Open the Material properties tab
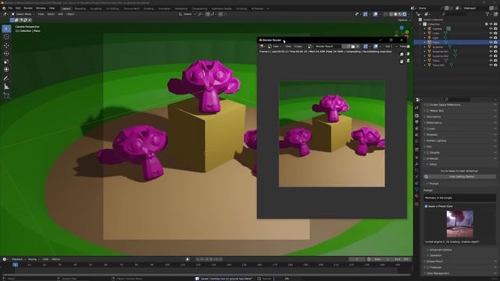Viewport: 500px width, 281px height. coord(416,196)
